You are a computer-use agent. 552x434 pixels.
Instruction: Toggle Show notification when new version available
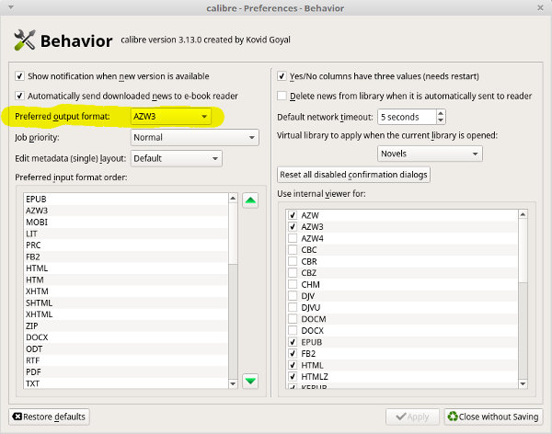[x=19, y=76]
